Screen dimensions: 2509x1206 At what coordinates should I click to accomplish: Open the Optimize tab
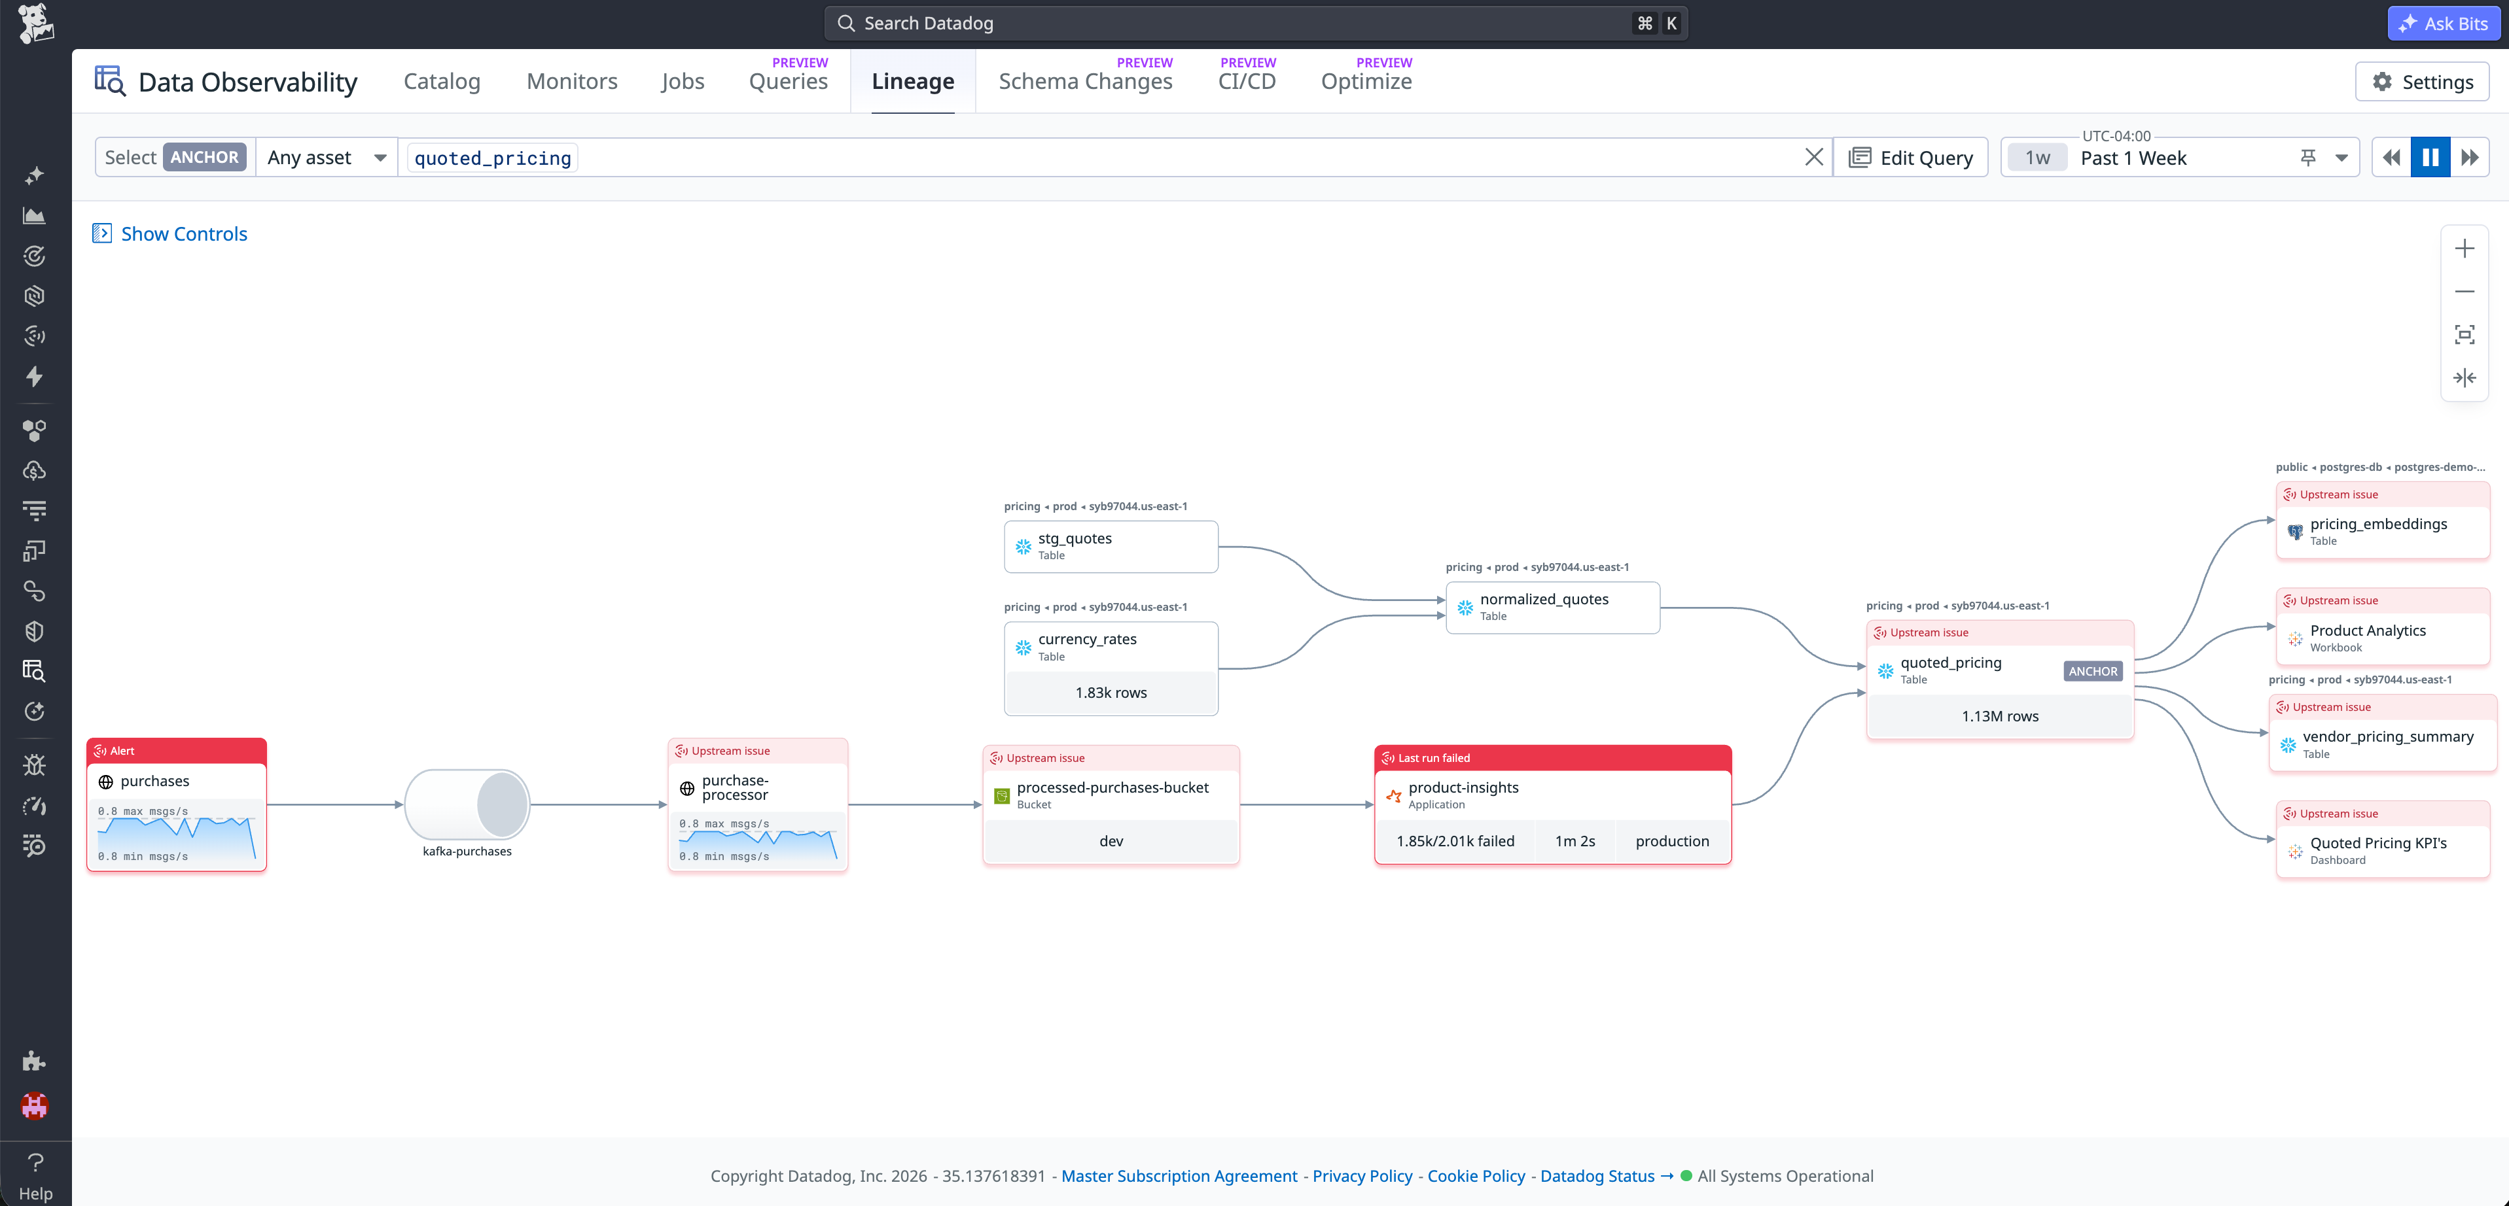[x=1366, y=81]
